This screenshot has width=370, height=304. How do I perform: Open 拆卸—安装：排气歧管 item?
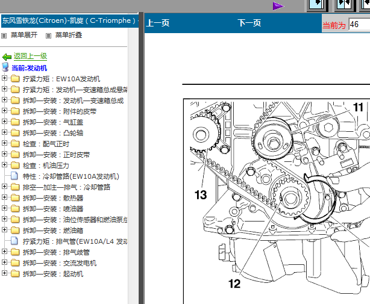pos(56,252)
